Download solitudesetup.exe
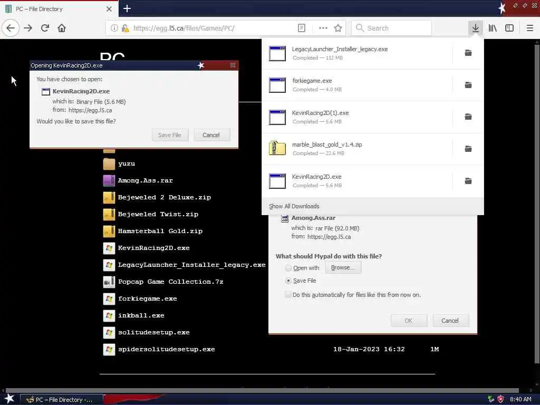Viewport: 540px width, 405px height. [153, 332]
